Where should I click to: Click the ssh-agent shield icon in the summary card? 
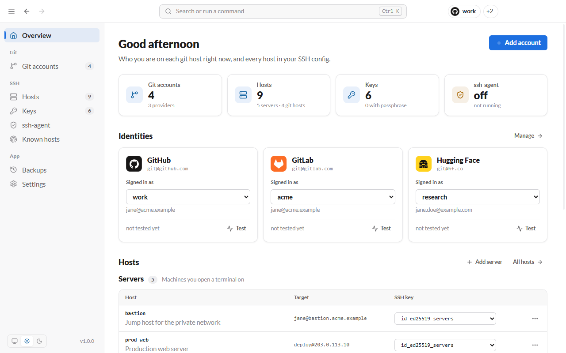[x=460, y=95]
